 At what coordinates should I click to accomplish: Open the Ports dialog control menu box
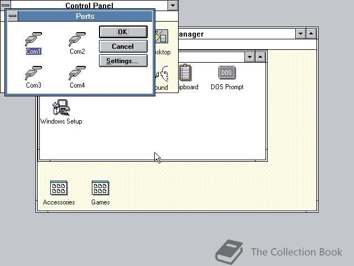(x=13, y=16)
